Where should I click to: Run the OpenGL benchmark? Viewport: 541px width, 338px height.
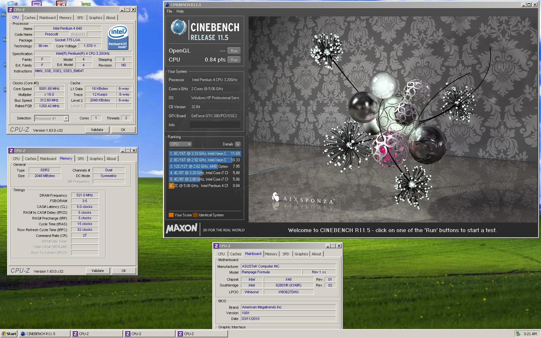[x=234, y=51]
